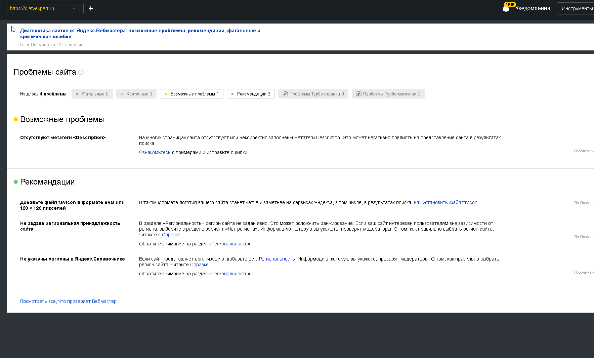
Task: Filter by Критичные 0 problems
Action: (x=136, y=94)
